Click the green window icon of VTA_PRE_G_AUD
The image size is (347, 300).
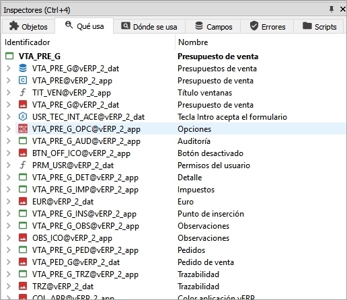coord(23,141)
